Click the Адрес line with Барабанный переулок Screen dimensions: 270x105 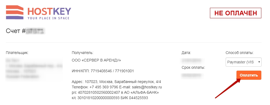coord(116,82)
